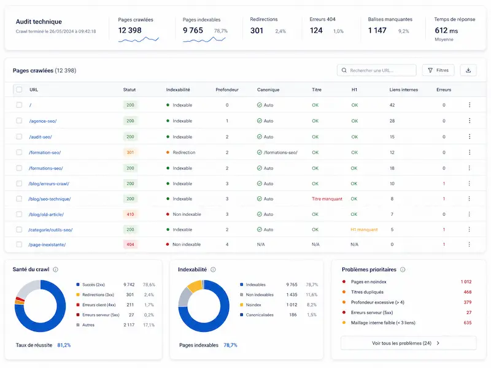Open three-dot menu for /audit-seo/ row
Image resolution: width=491 pixels, height=368 pixels.
[470, 137]
